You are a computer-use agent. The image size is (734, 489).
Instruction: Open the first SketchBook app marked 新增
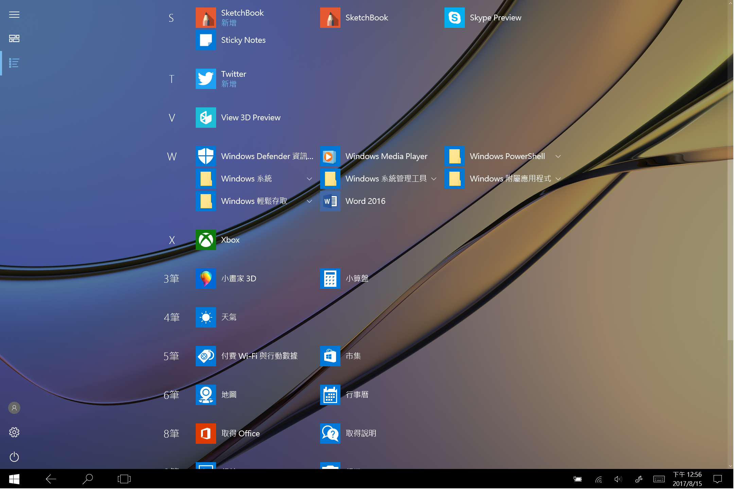tap(254, 18)
